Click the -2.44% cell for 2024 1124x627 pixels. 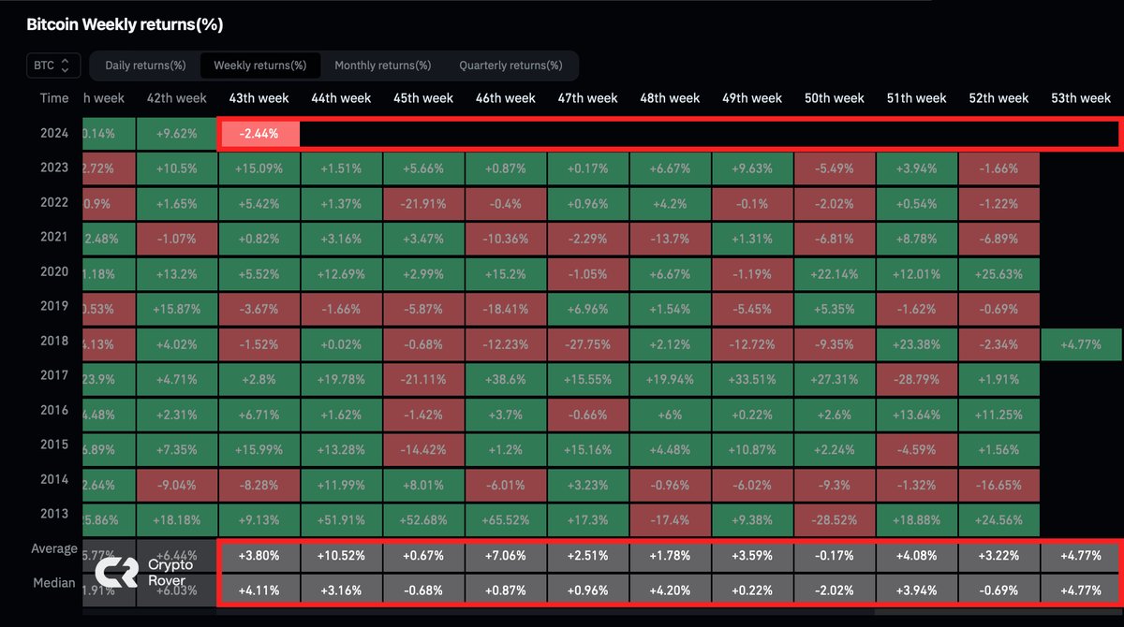259,134
